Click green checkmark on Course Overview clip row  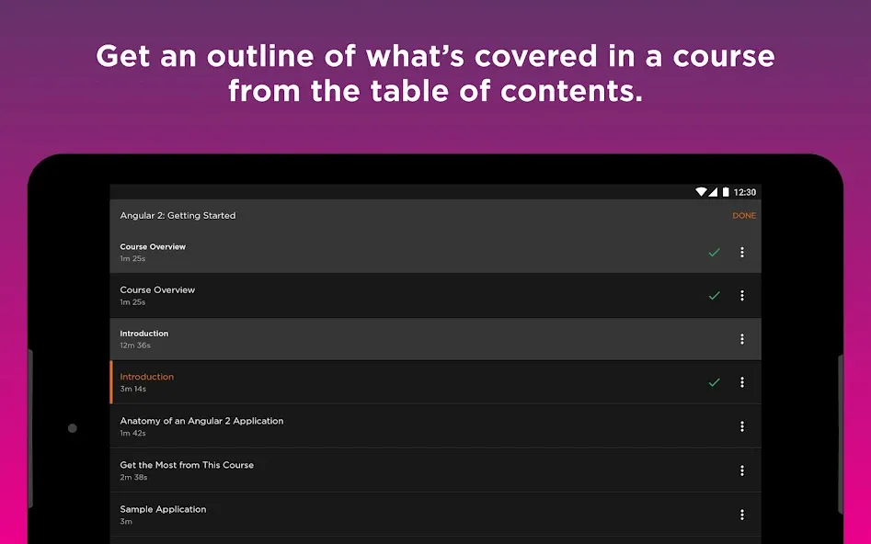715,295
